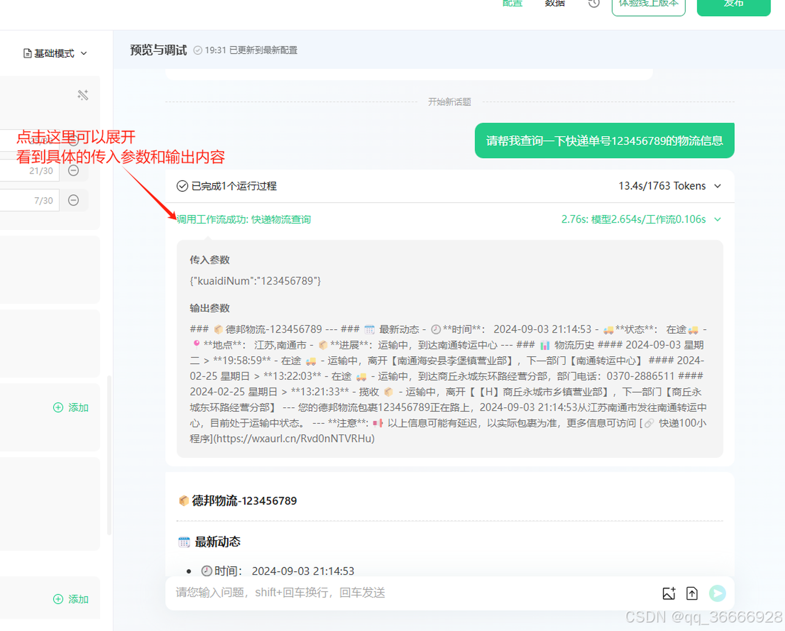Image resolution: width=785 pixels, height=631 pixels.
Task: Switch to the 配置 tab
Action: coord(512,4)
